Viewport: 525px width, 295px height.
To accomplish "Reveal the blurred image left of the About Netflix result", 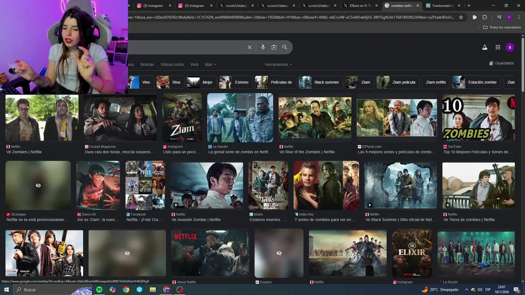I will coord(127,253).
